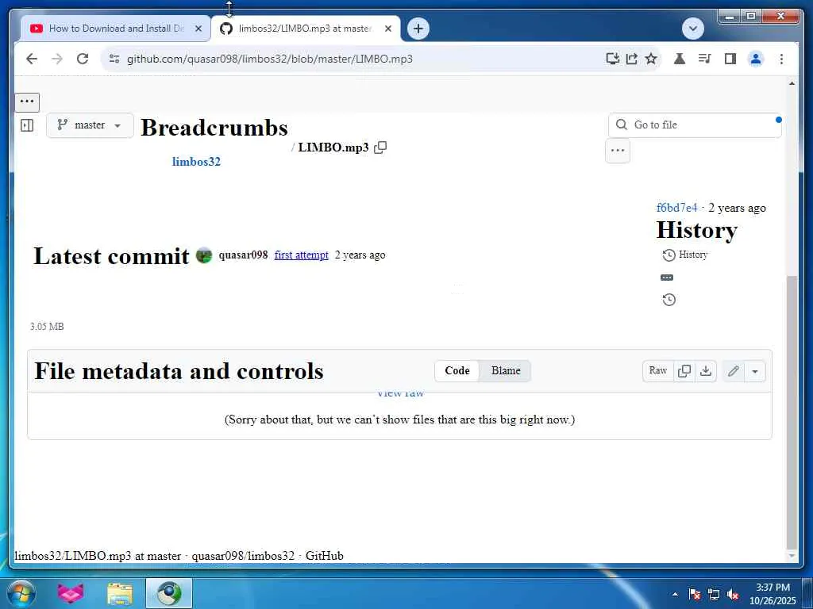The image size is (813, 609).
Task: Close the LIMBO.mp3 GitHub tab
Action: [x=387, y=29]
